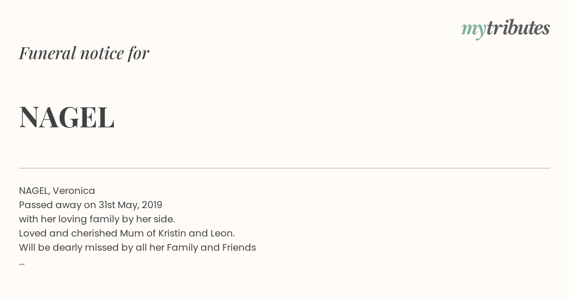Click the 'Funeral notice for' heading
Screen dimensions: 569x298
[84, 53]
